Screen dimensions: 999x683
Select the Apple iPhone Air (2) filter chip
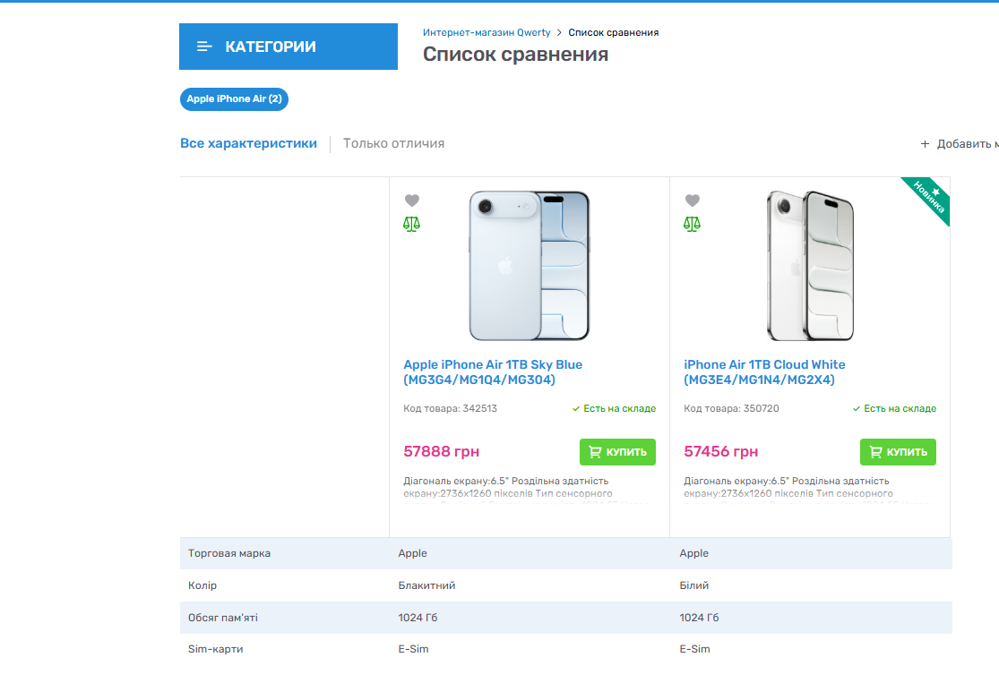coord(234,99)
